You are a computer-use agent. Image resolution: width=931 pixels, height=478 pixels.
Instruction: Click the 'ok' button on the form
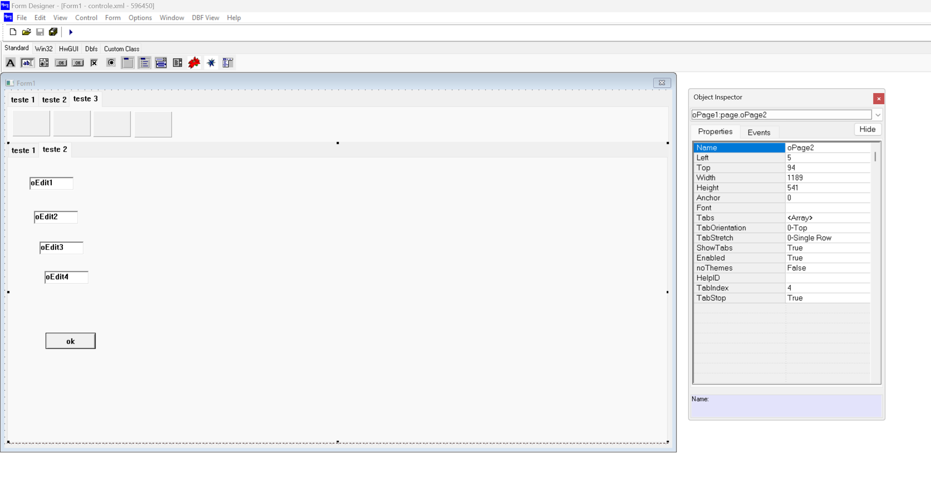pos(70,341)
